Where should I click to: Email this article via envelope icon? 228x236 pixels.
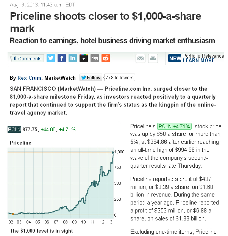(141, 58)
